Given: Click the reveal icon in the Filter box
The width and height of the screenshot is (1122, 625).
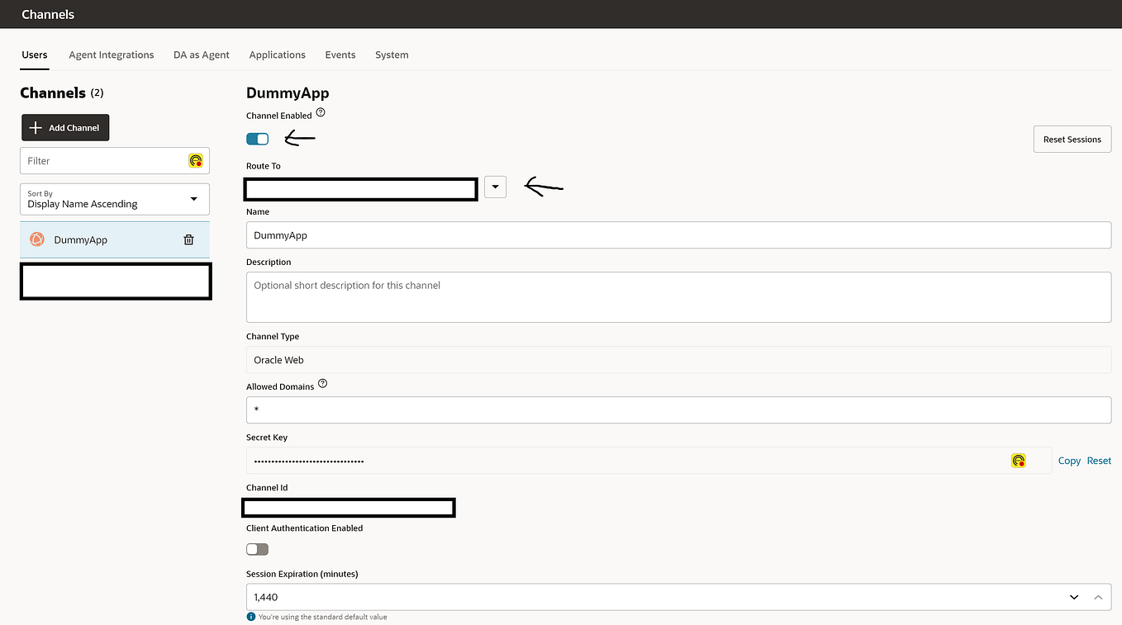Looking at the screenshot, I should click(196, 160).
